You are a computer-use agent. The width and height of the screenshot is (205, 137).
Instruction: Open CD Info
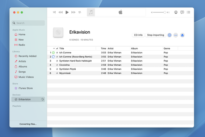tap(138, 35)
